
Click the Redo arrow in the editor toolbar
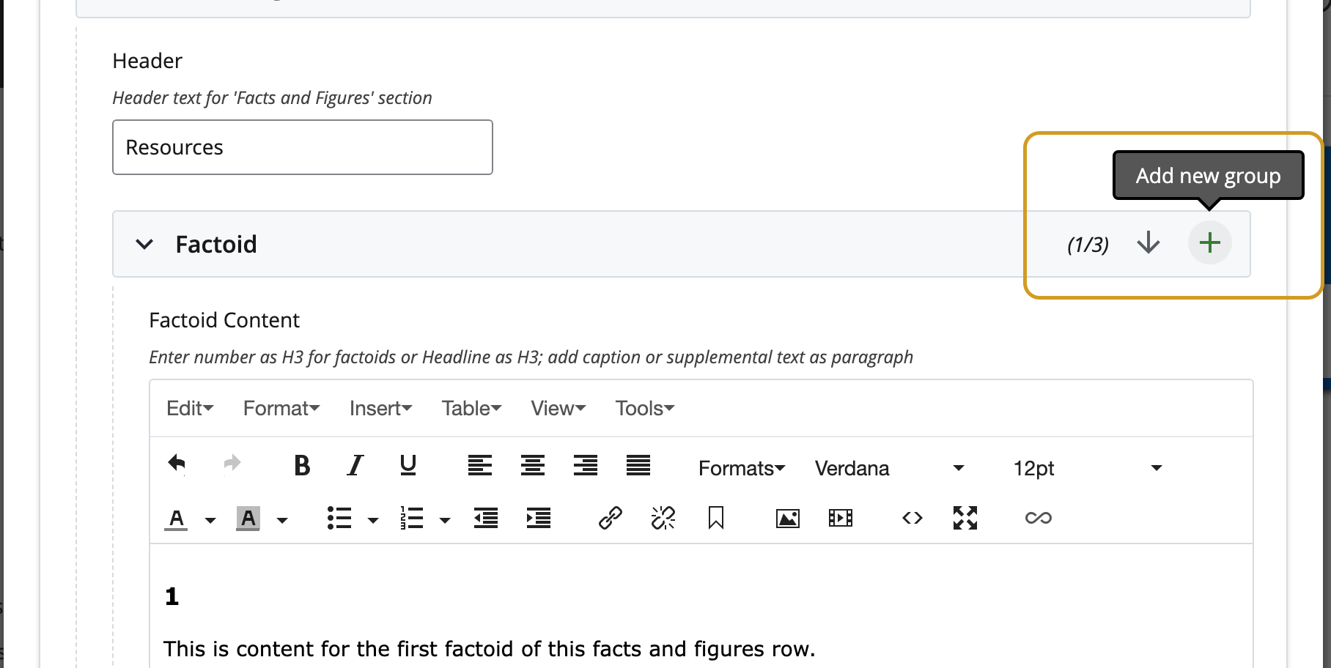[232, 464]
